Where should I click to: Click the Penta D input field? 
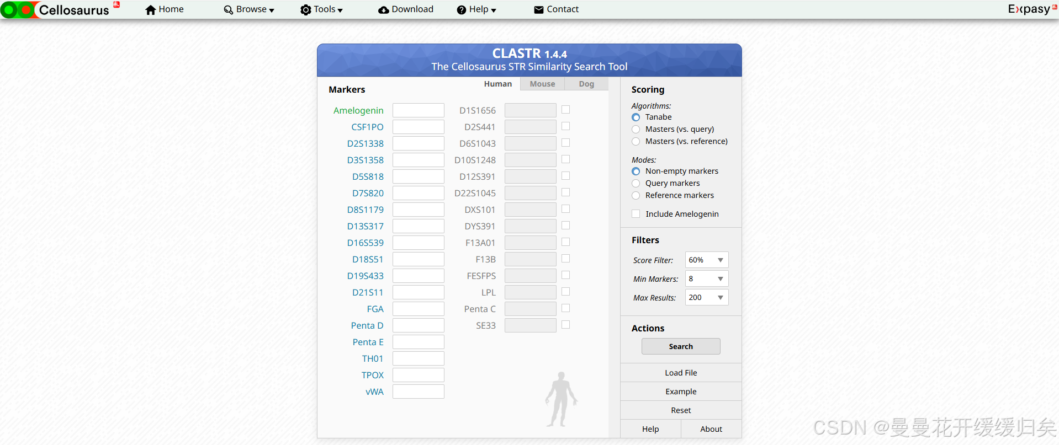tap(419, 325)
